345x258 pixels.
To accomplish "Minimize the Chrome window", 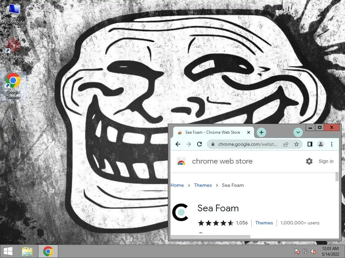I will [x=310, y=127].
